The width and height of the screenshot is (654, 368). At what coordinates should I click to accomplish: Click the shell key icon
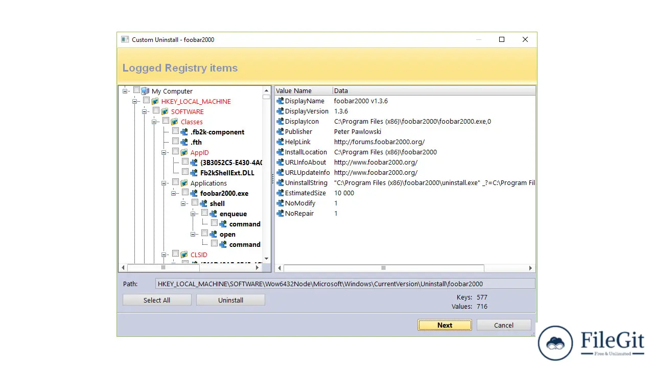coord(203,203)
